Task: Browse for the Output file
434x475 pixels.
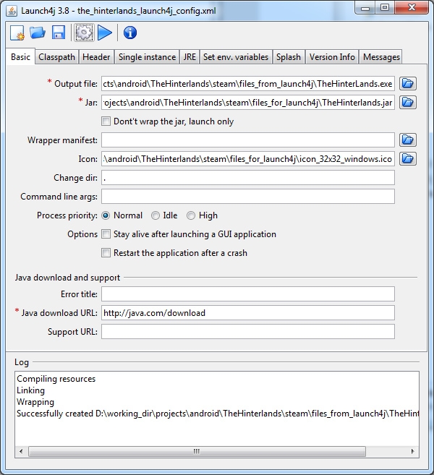Action: click(x=408, y=84)
